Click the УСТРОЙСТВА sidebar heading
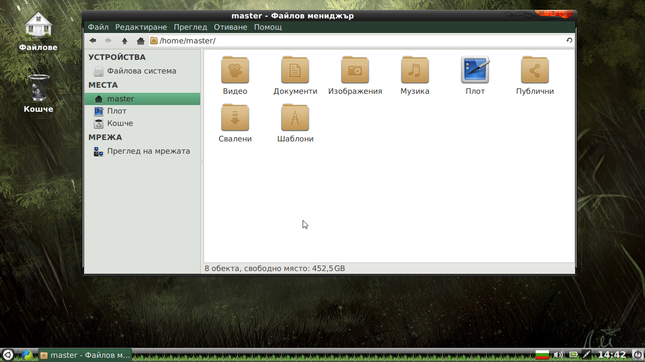Viewport: 645px width, 362px height. coord(117,58)
